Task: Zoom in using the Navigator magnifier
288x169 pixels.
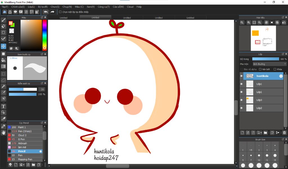Action: click(249, 23)
